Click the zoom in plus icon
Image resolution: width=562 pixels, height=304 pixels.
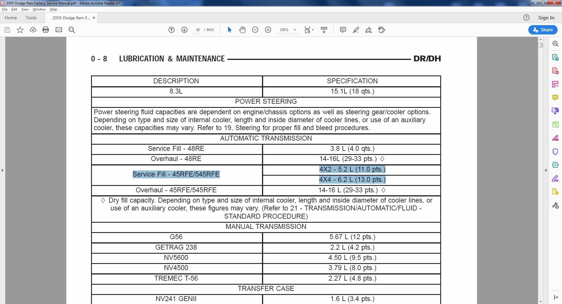(x=268, y=30)
